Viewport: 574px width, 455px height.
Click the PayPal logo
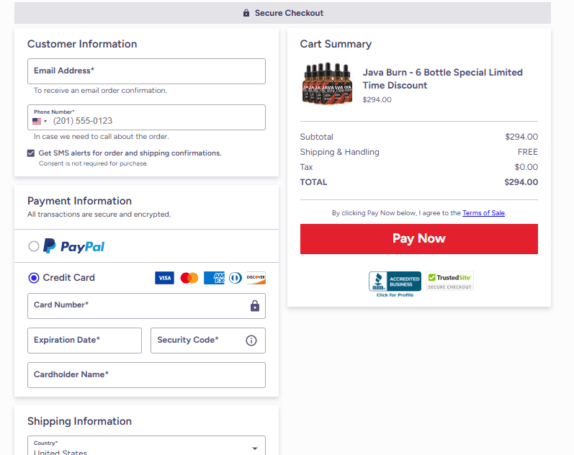pyautogui.click(x=73, y=246)
